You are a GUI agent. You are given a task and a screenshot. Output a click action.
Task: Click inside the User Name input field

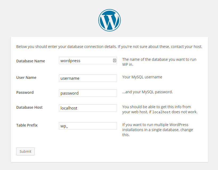point(88,78)
